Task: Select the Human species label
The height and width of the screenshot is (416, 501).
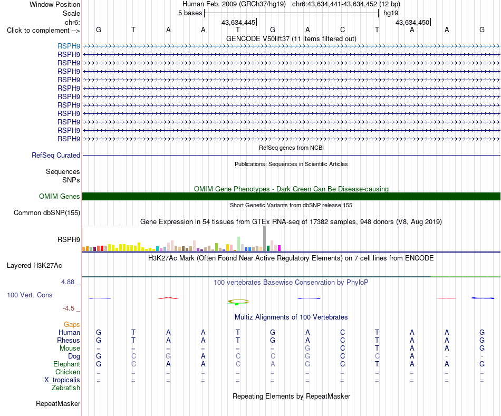Action: [x=69, y=332]
